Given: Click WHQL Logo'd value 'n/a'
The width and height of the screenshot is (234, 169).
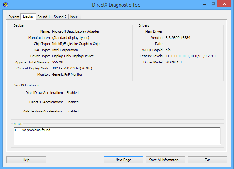Looking at the screenshot, I should pyautogui.click(x=168, y=50).
